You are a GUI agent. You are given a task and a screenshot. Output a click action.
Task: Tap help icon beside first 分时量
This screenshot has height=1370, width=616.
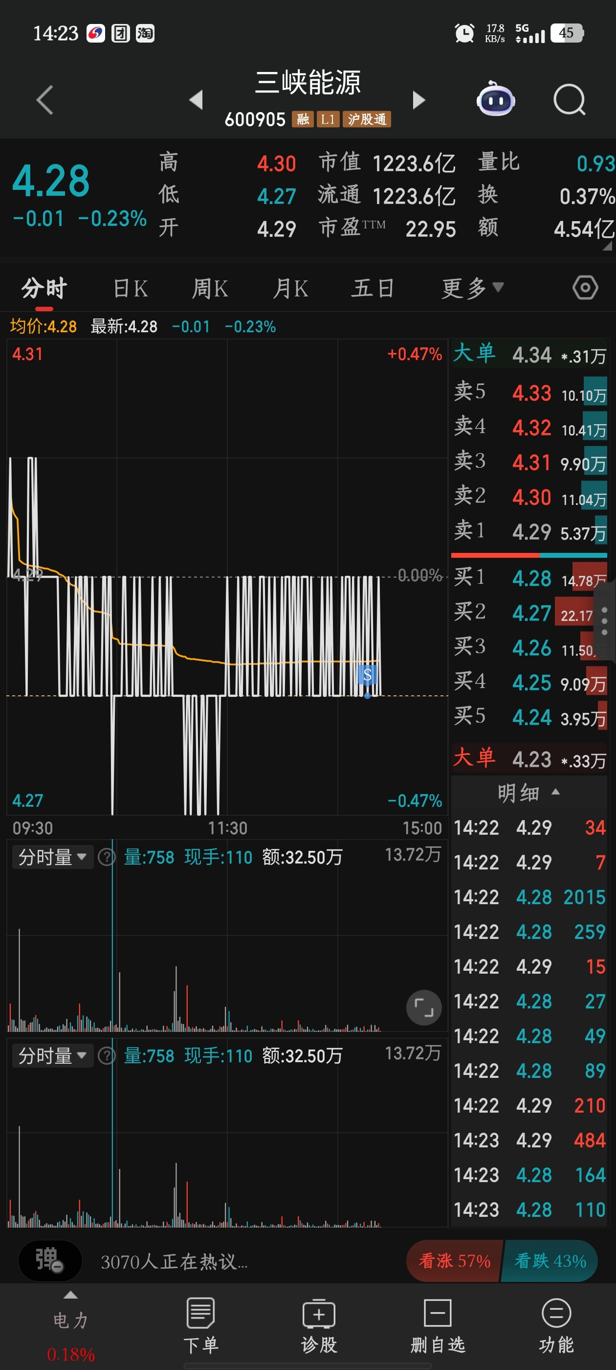point(107,857)
